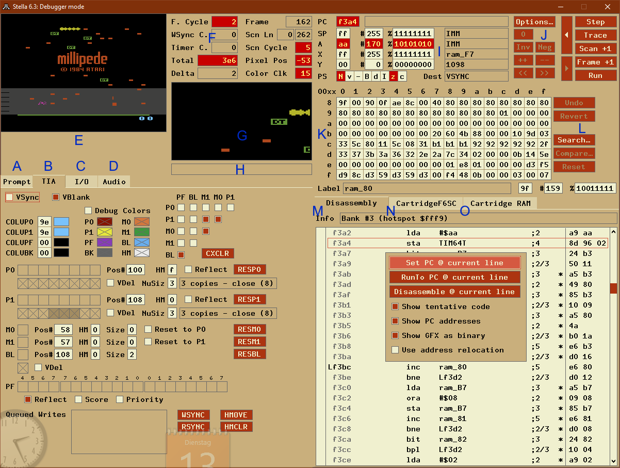The width and height of the screenshot is (620, 468).
Task: Click the P0 Pos# field showing 100
Action: coord(136,270)
